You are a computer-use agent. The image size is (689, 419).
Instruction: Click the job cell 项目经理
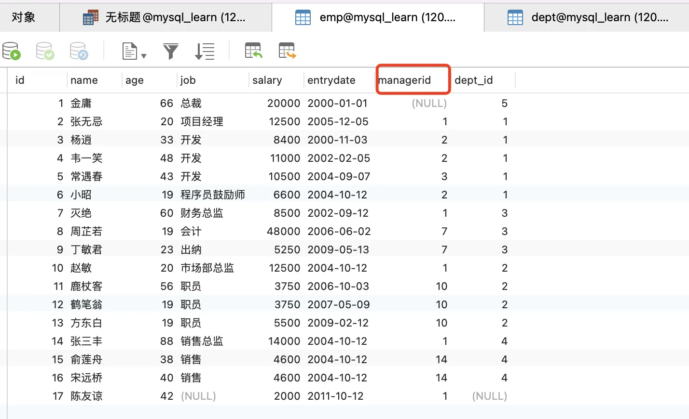pos(202,121)
